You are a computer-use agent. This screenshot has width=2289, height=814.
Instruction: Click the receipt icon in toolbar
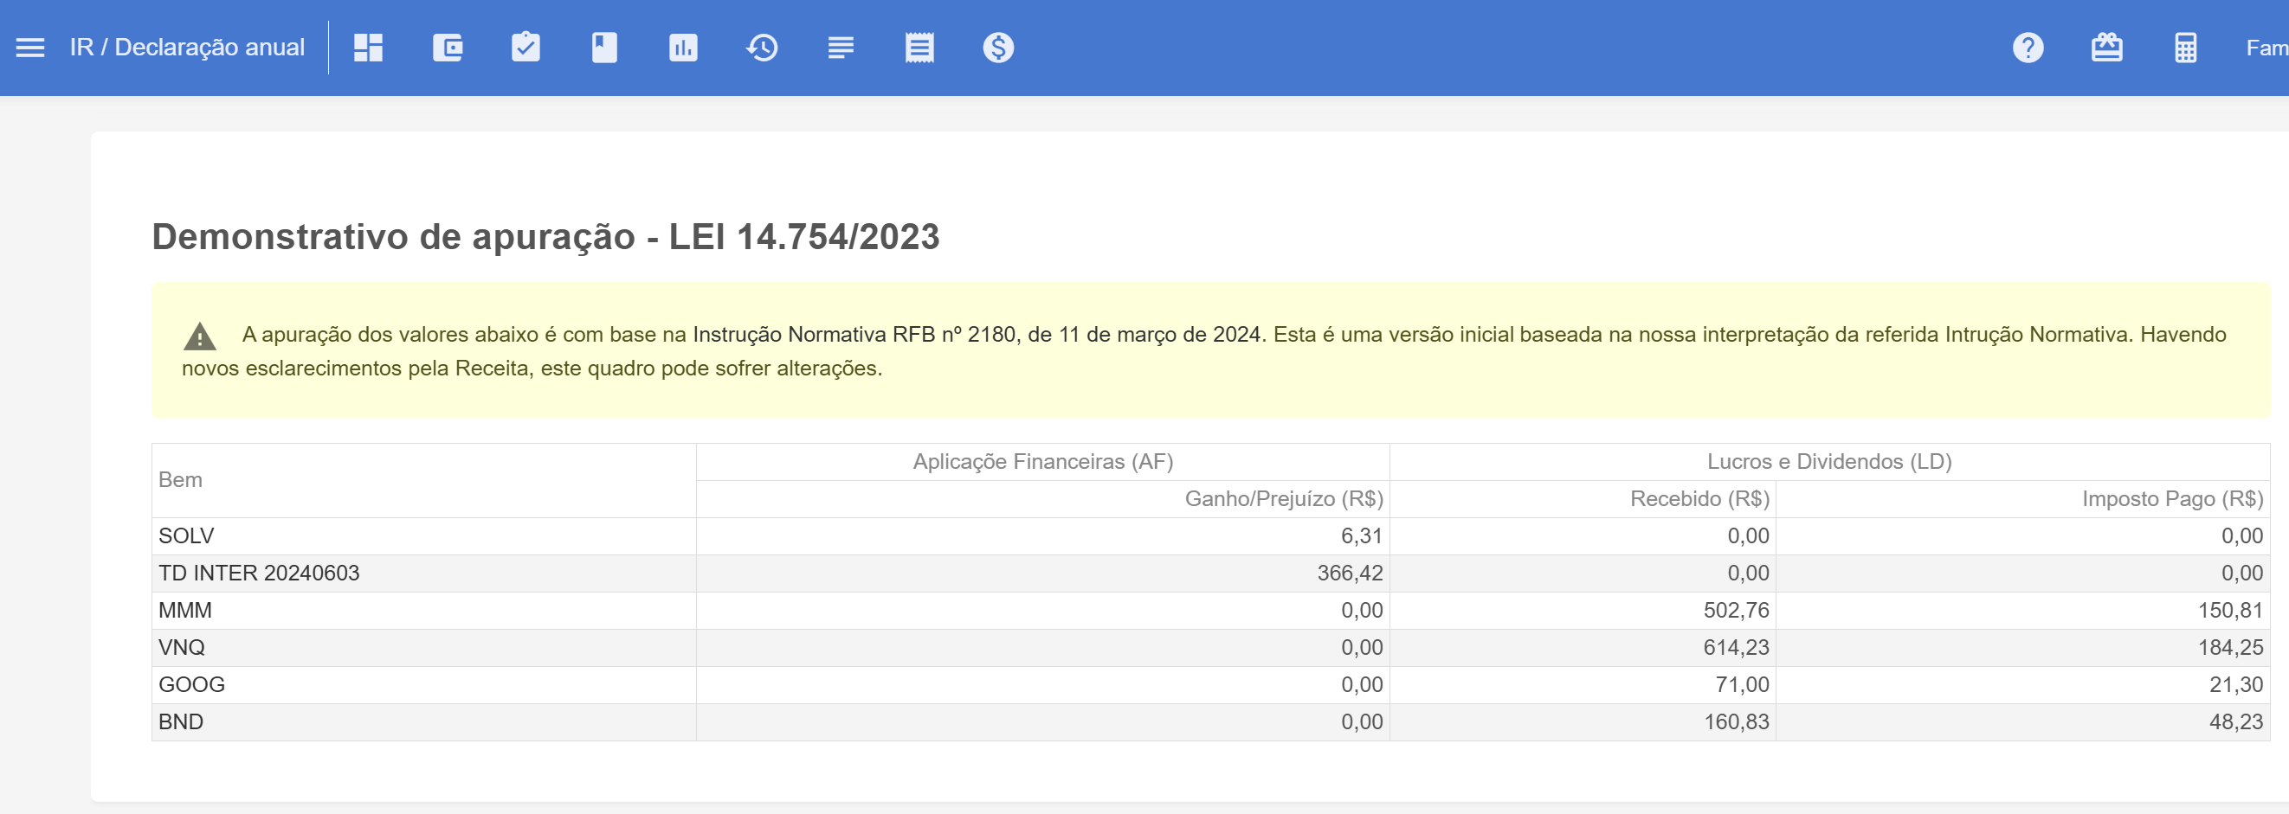[919, 48]
